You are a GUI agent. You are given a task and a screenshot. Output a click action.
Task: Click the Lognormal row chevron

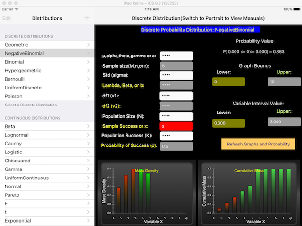click(88, 135)
